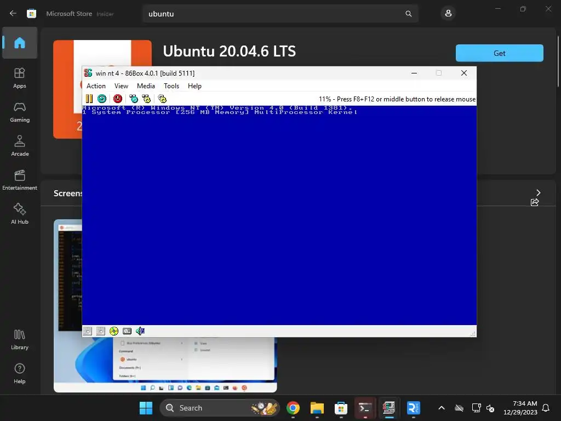Open Google Chrome from taskbar

293,408
